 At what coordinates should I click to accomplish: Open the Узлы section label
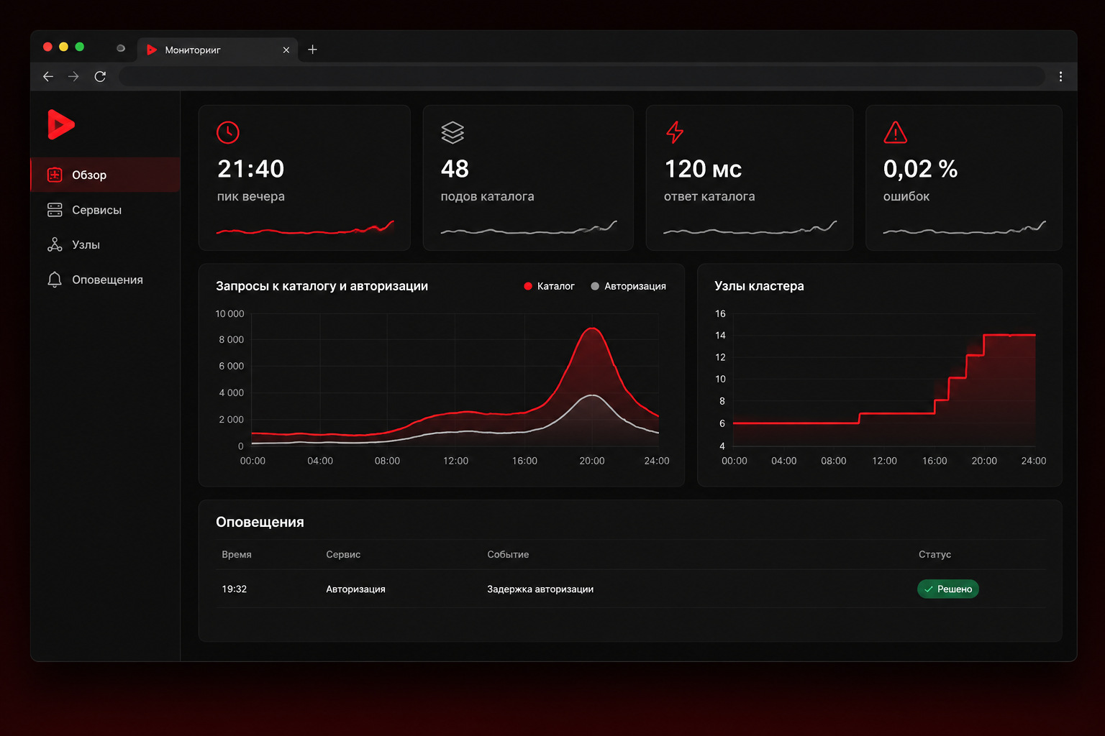coord(86,244)
